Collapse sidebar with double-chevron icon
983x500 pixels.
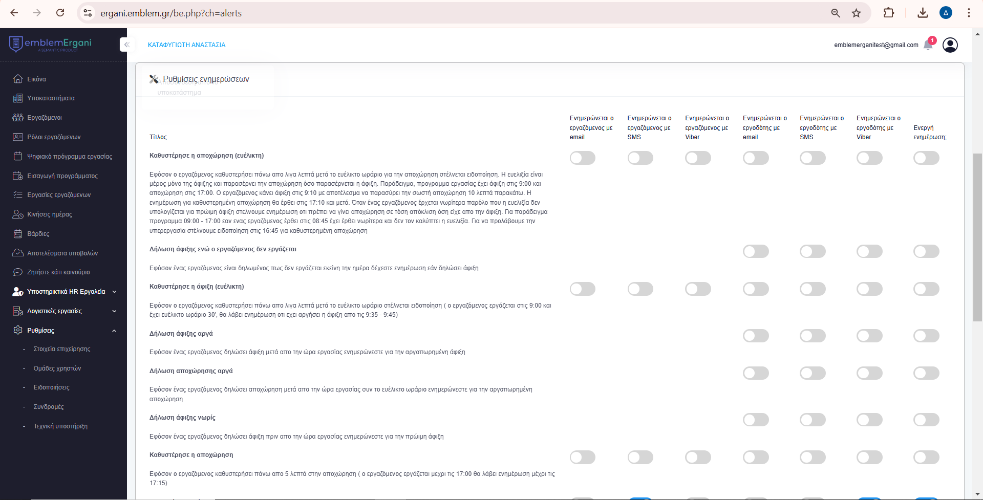126,45
